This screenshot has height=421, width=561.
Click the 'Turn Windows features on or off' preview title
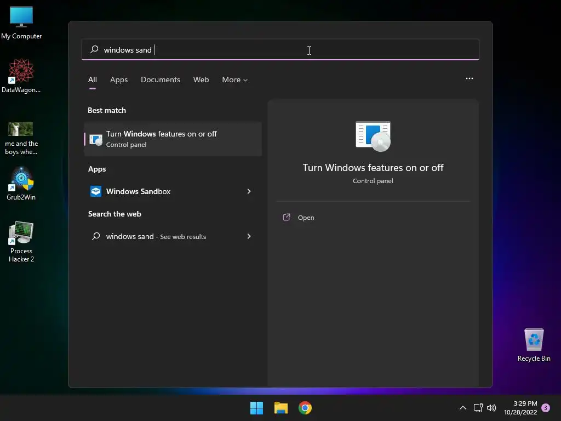373,168
